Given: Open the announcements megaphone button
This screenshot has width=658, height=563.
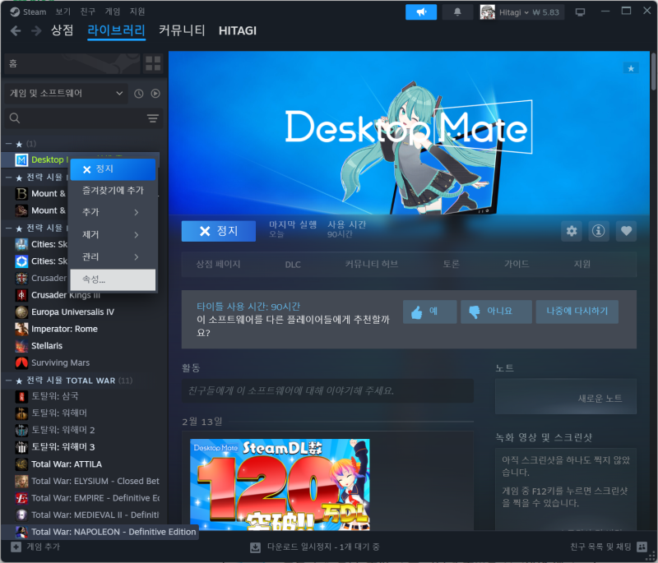Looking at the screenshot, I should 421,12.
